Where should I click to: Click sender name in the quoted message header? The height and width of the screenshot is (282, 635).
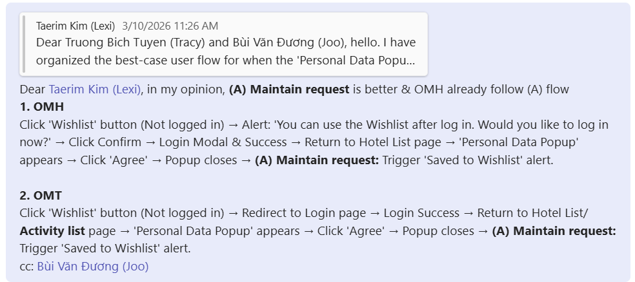point(76,26)
